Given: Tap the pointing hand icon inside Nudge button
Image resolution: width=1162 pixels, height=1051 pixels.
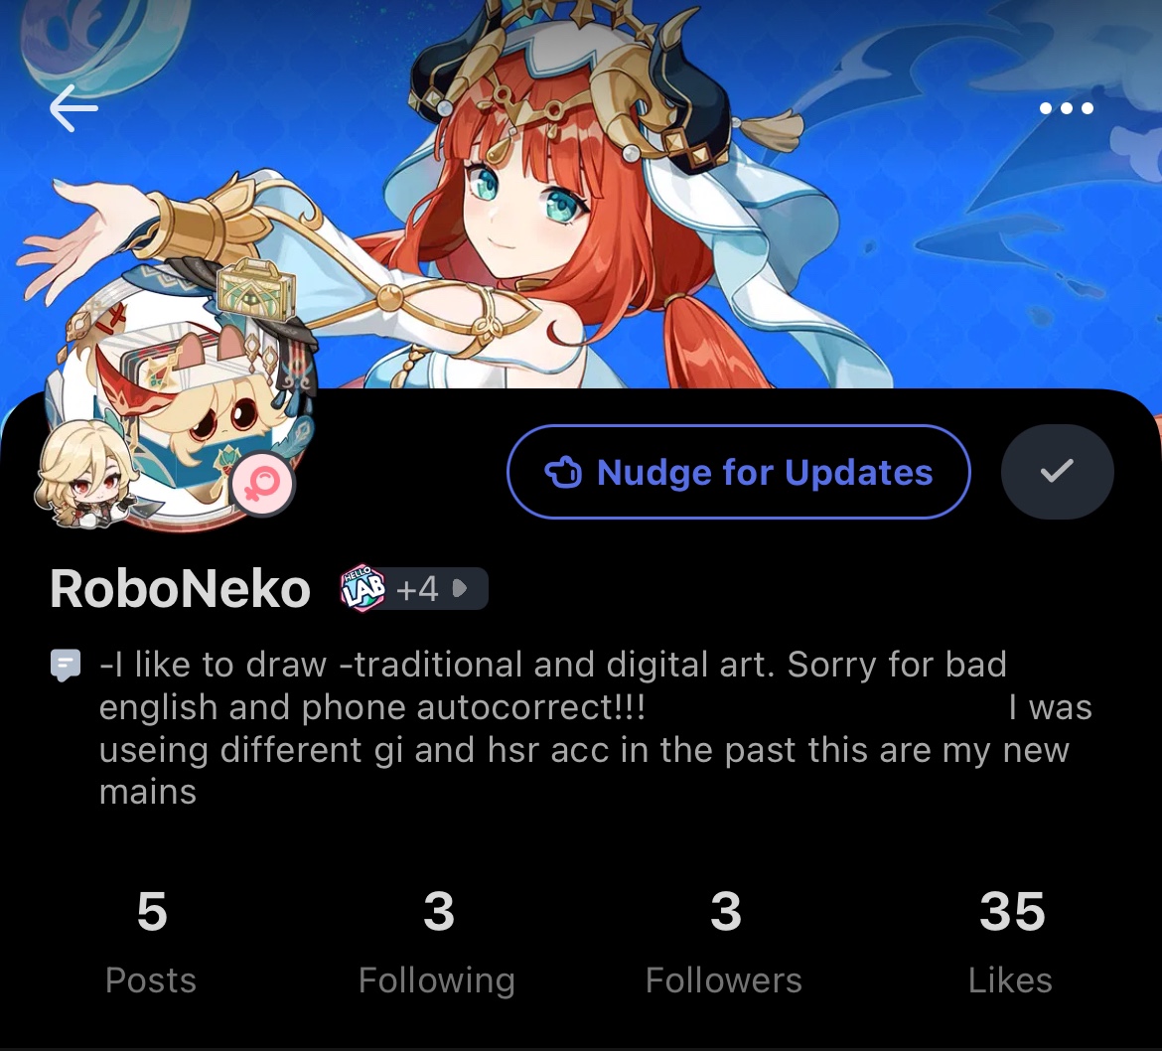Looking at the screenshot, I should tap(563, 472).
